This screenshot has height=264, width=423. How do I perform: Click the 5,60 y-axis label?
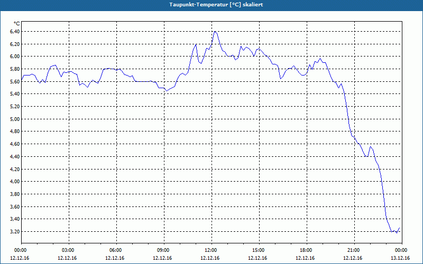15,81
